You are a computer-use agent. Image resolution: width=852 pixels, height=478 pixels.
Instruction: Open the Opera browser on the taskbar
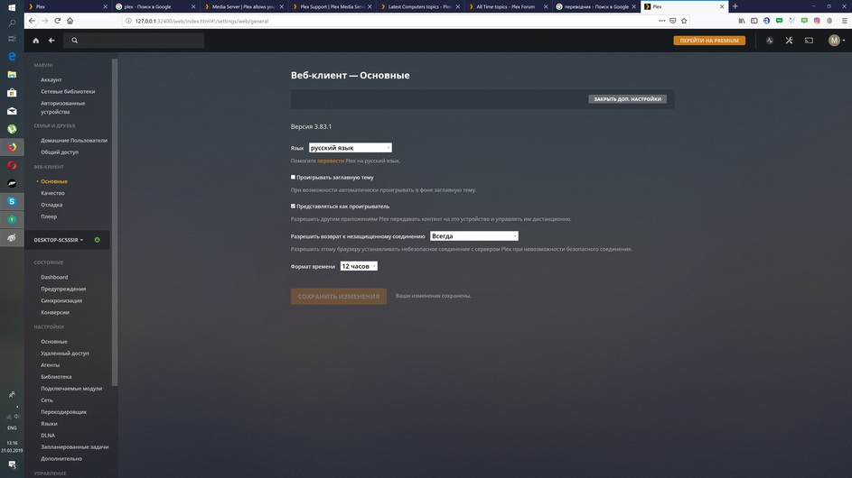coord(12,165)
